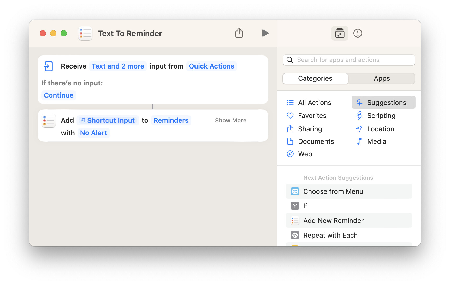Toggle the action library panel icon
450x285 pixels.
[340, 33]
